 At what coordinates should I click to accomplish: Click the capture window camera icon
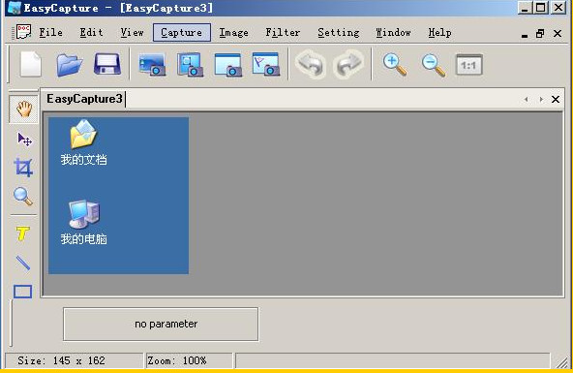(x=228, y=65)
